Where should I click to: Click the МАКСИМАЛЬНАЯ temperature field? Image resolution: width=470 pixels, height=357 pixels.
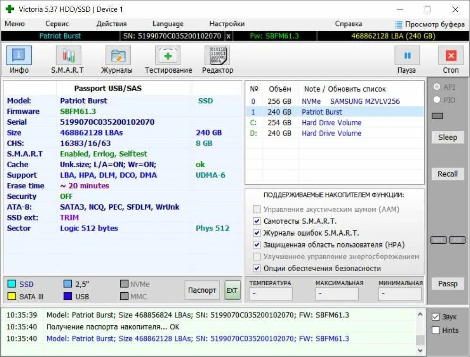click(x=336, y=294)
